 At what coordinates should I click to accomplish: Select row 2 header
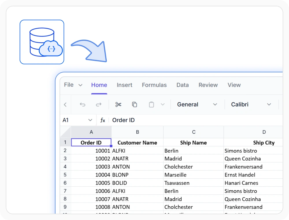(x=65, y=151)
